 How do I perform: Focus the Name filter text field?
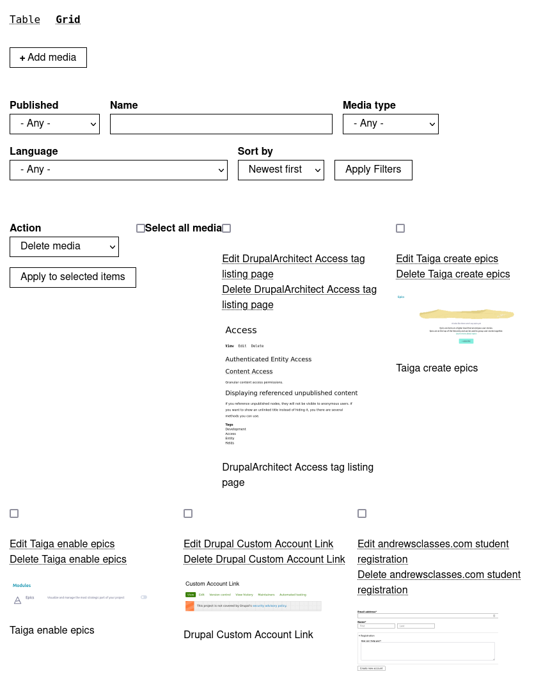pos(221,124)
